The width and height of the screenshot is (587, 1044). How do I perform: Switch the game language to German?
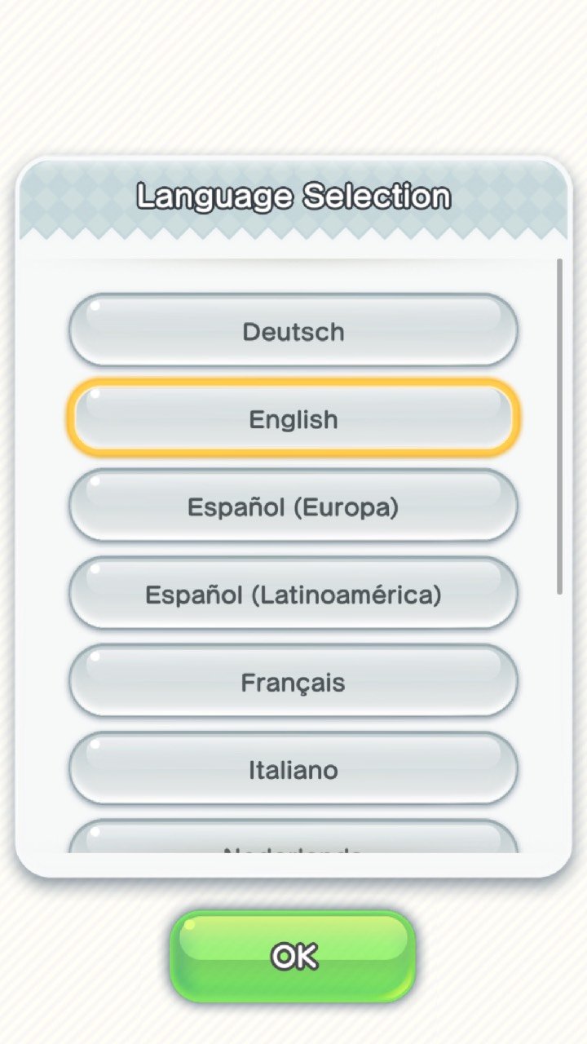(x=293, y=331)
